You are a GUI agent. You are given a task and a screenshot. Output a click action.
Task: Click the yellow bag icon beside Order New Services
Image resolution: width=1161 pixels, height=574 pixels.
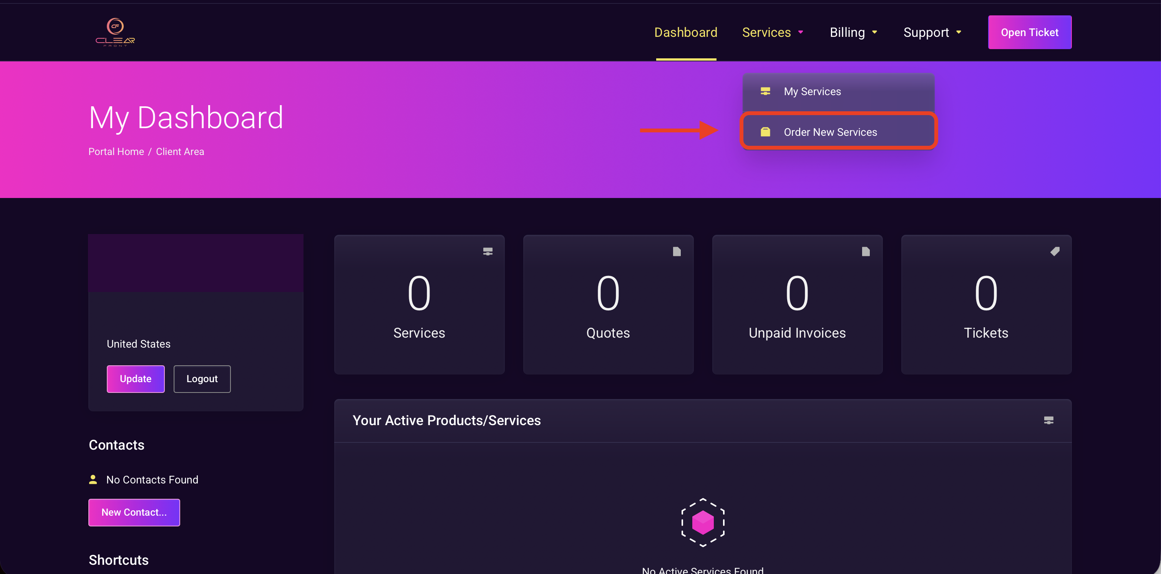click(765, 132)
